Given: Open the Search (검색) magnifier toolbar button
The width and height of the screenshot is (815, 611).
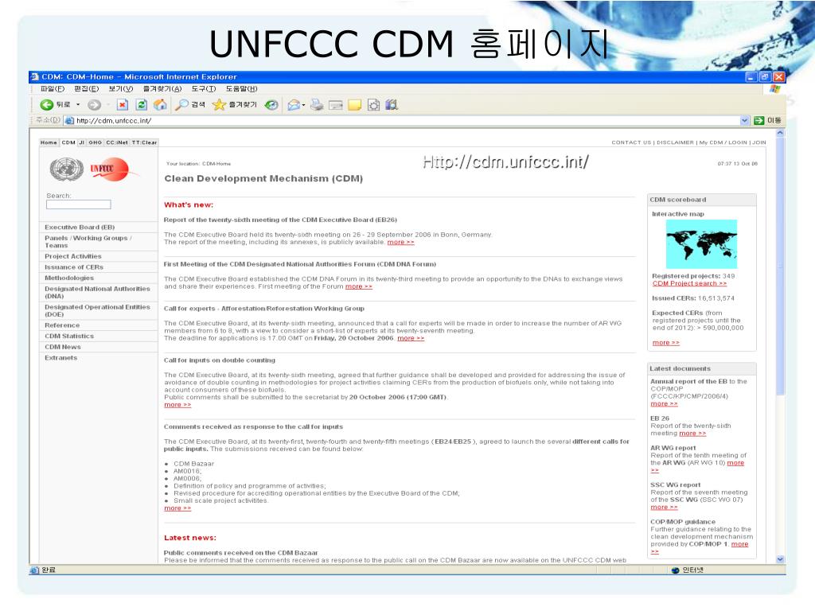Looking at the screenshot, I should point(189,105).
